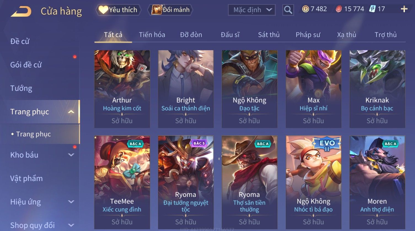Select the Arthur Hoàng kim cốt skin
The height and width of the screenshot is (231, 415).
[122, 89]
